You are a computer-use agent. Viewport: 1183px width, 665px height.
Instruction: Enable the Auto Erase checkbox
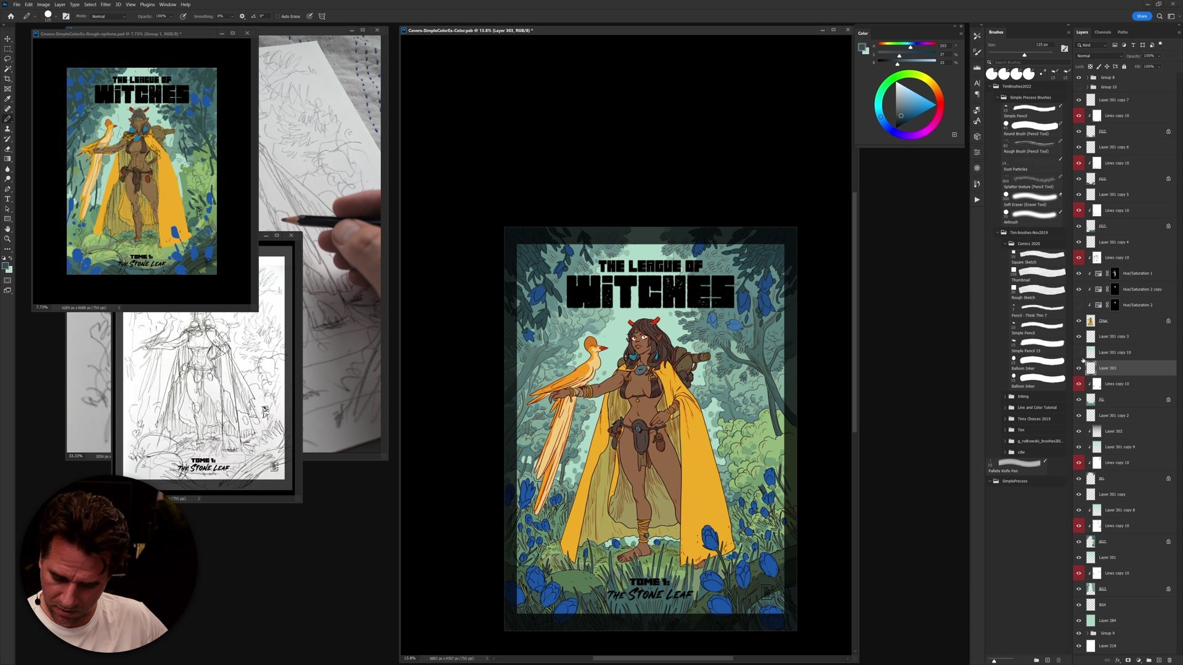tap(278, 17)
